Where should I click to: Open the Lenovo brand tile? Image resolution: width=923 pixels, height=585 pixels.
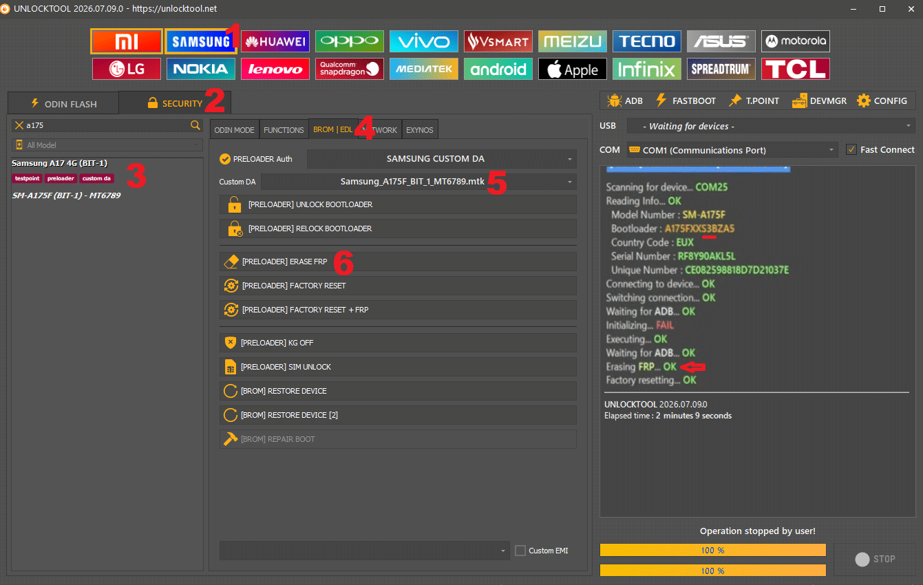click(x=275, y=69)
